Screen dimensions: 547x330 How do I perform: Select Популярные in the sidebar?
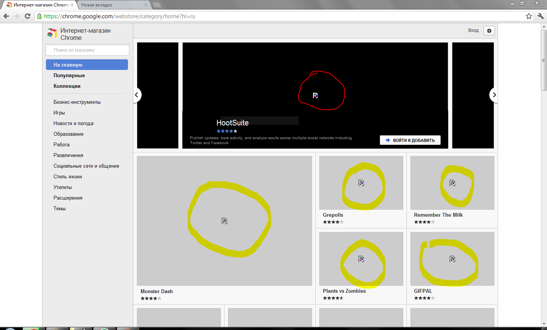click(x=69, y=75)
